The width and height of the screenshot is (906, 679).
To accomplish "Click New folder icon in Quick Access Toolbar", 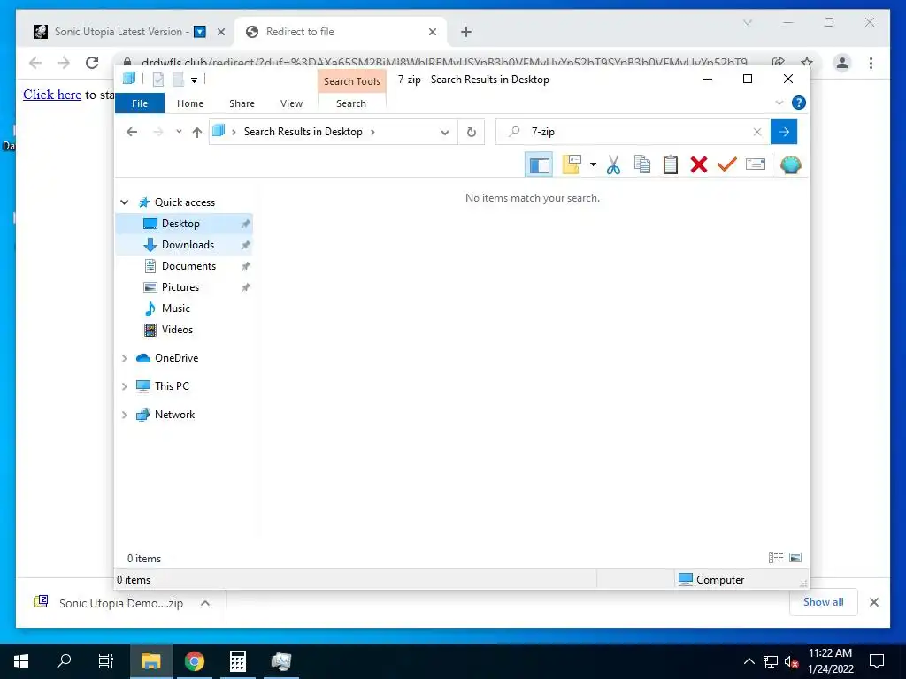I will click(x=178, y=80).
